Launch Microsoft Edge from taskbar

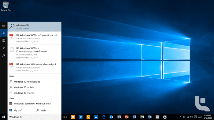click(x=104, y=117)
